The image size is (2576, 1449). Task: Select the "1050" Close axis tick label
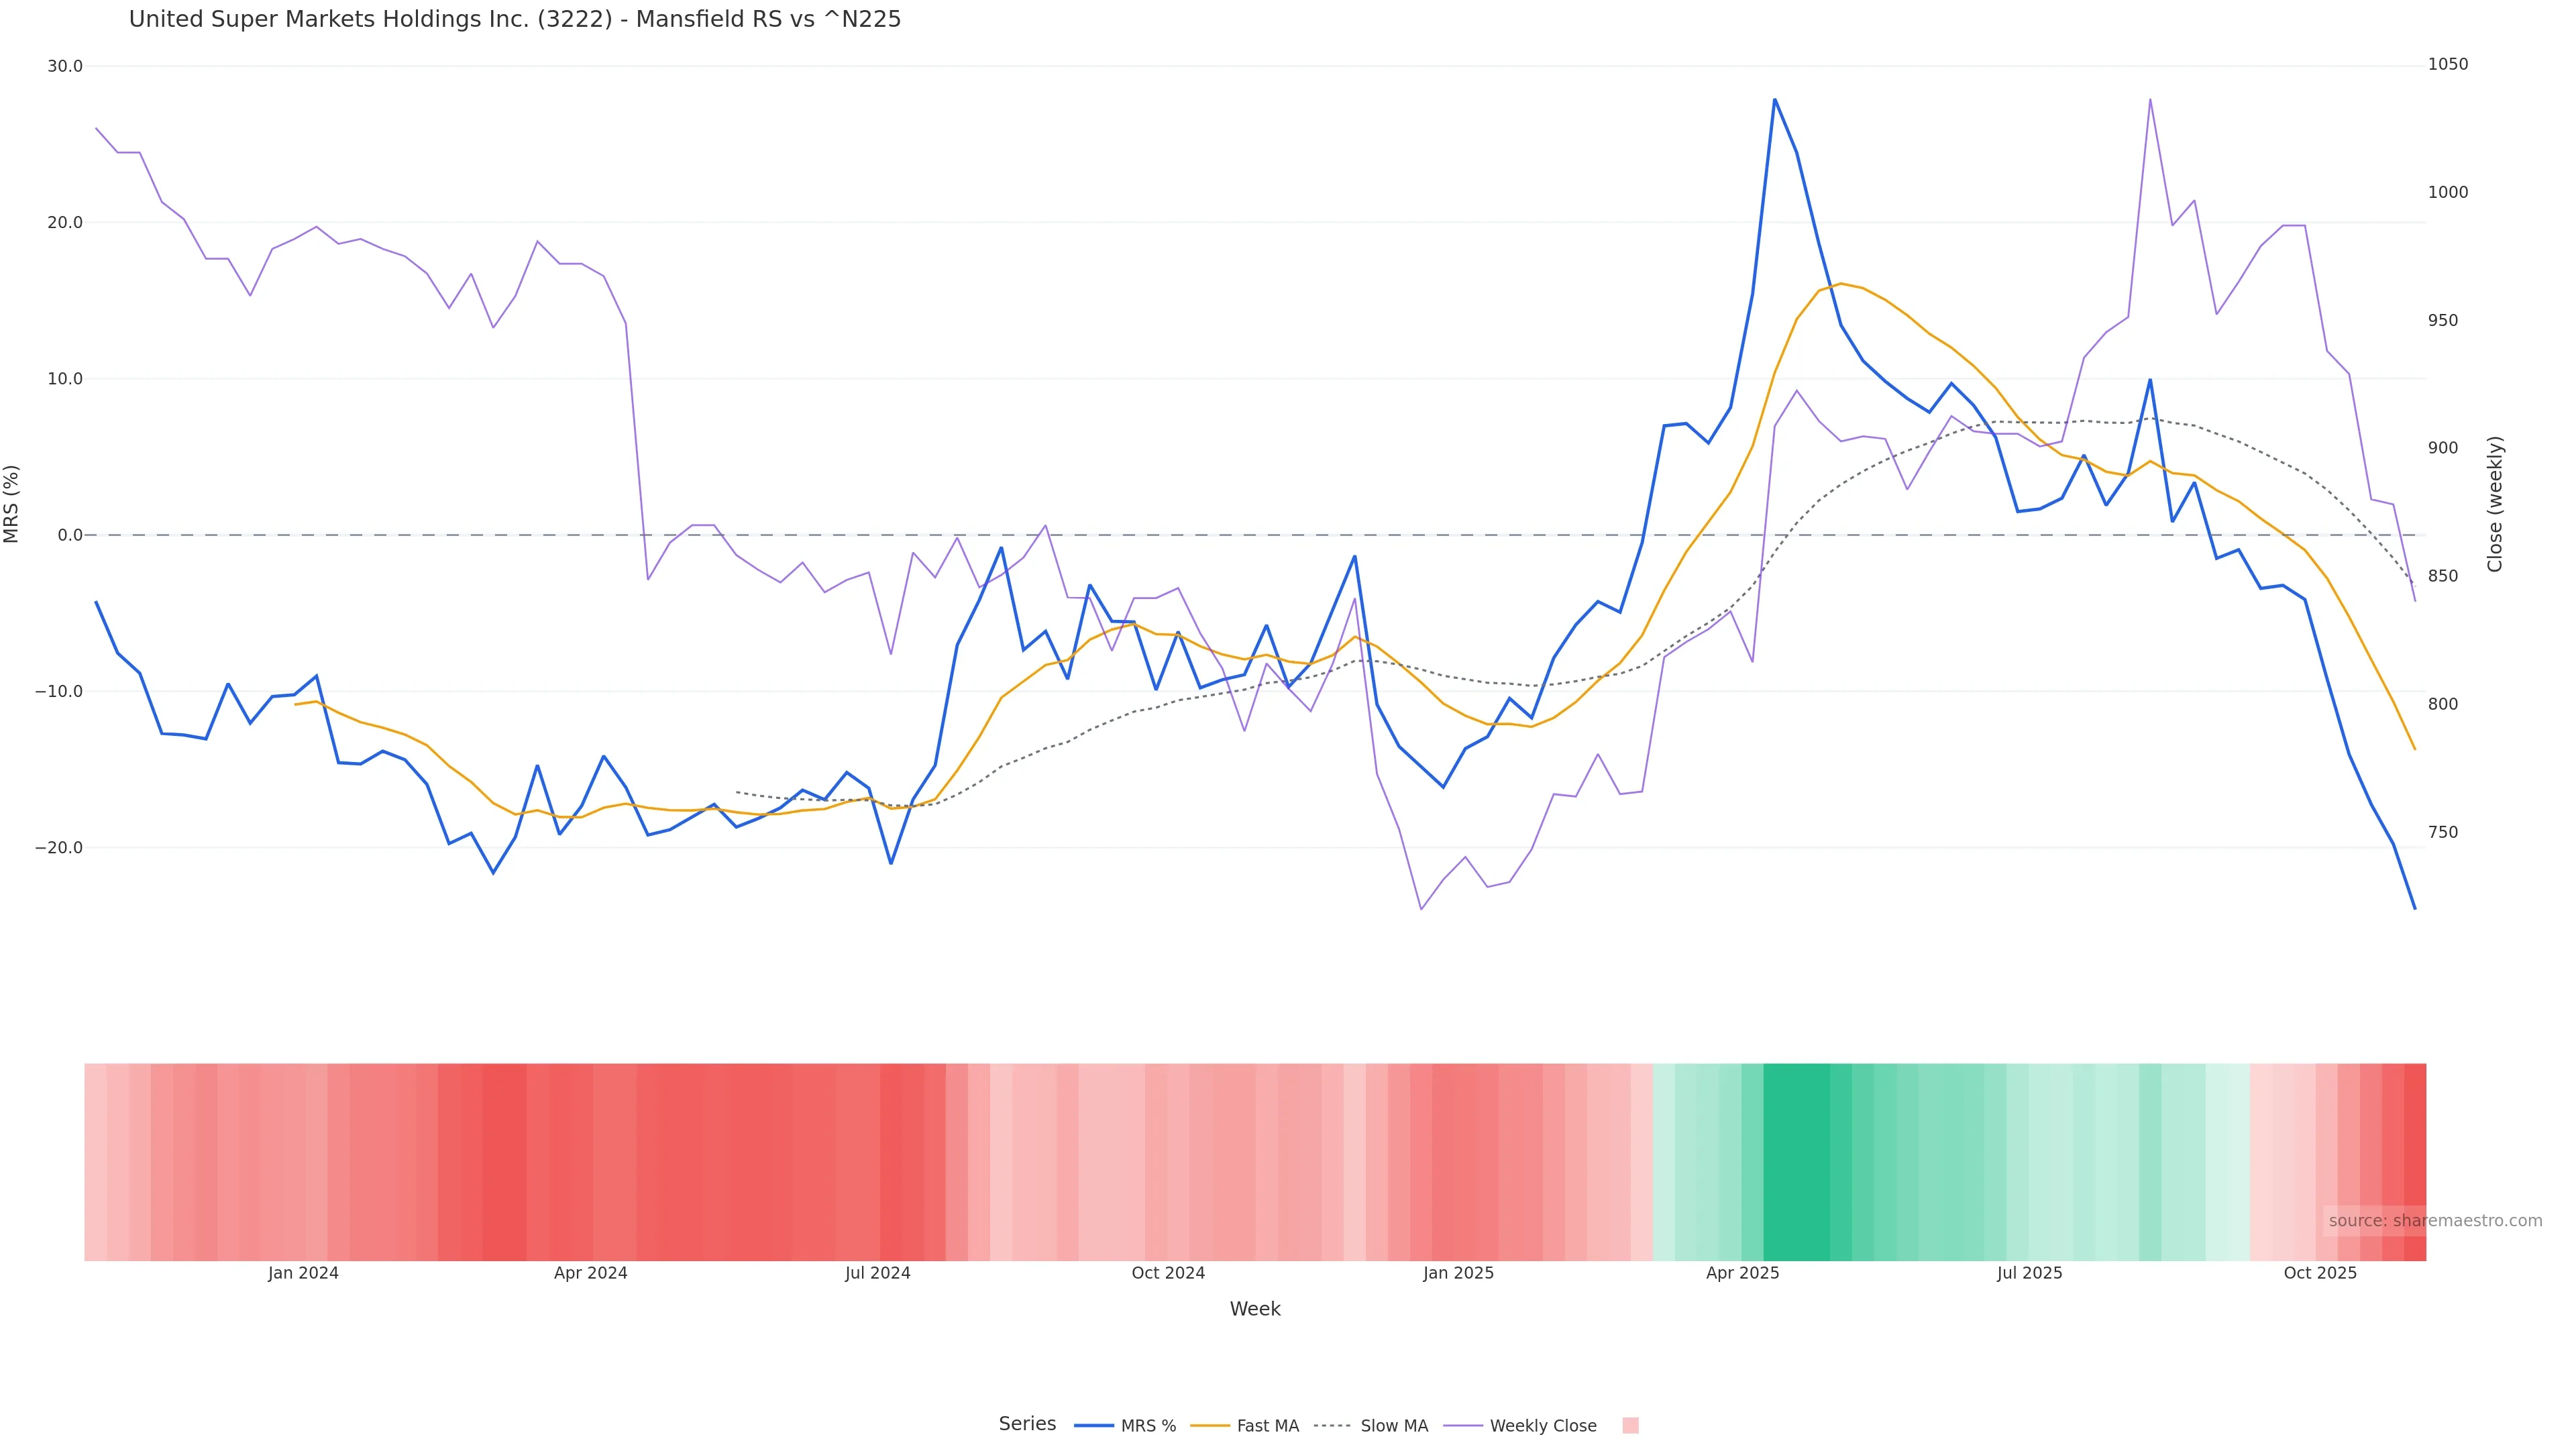coord(2448,64)
